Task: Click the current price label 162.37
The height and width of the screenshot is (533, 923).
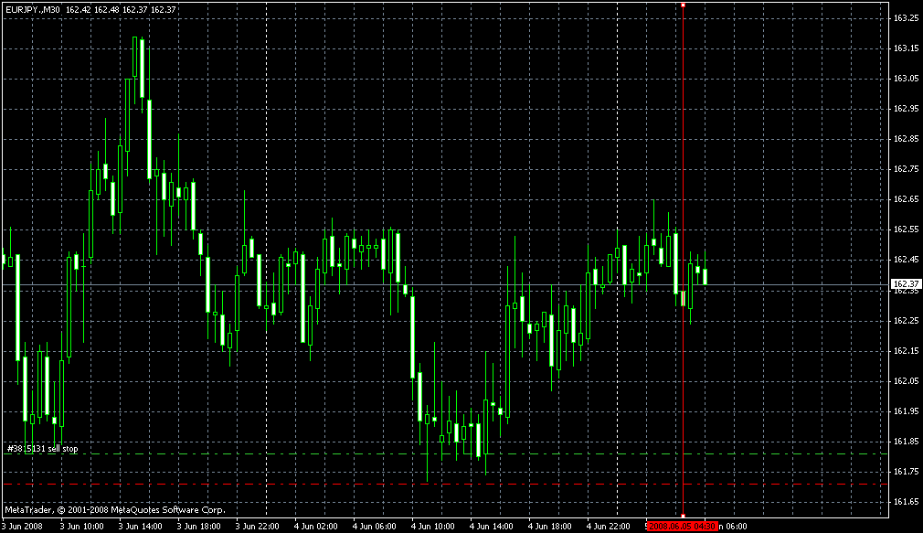Action: [x=906, y=284]
